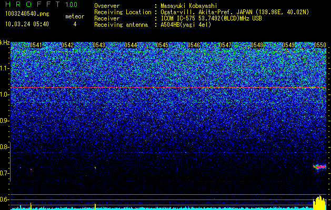Click the 0.7 frequency axis label
The image size is (331, 210).
pyautogui.click(x=4, y=173)
